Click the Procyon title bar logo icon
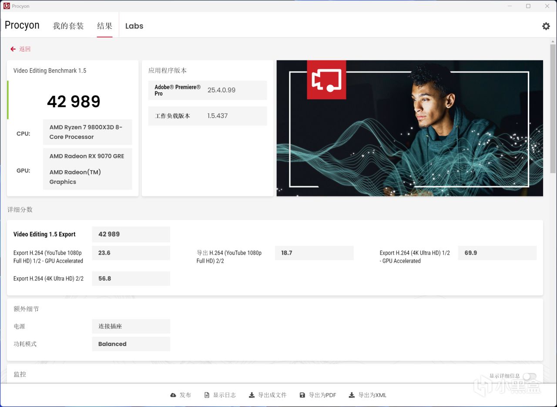The width and height of the screenshot is (557, 407). point(7,6)
